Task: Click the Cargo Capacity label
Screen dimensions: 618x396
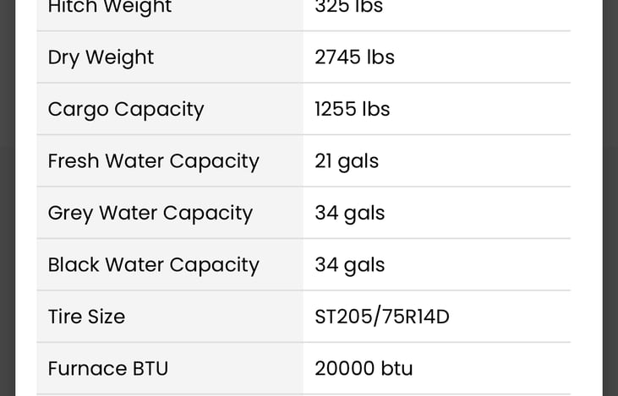Action: [126, 110]
